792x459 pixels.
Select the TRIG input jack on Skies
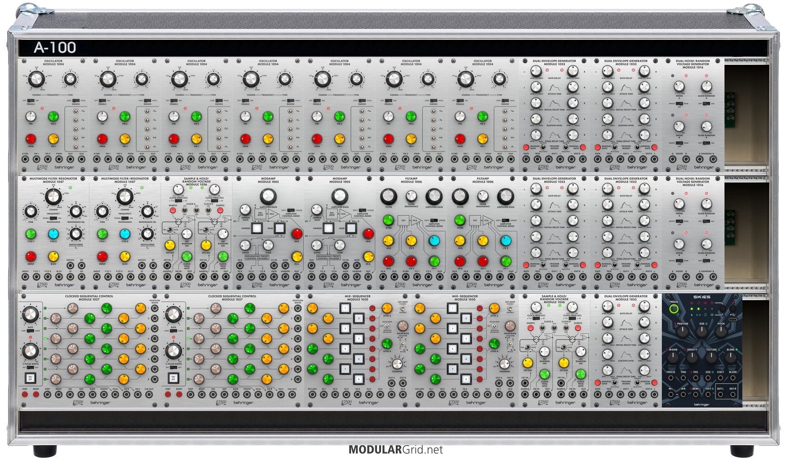tap(683, 378)
